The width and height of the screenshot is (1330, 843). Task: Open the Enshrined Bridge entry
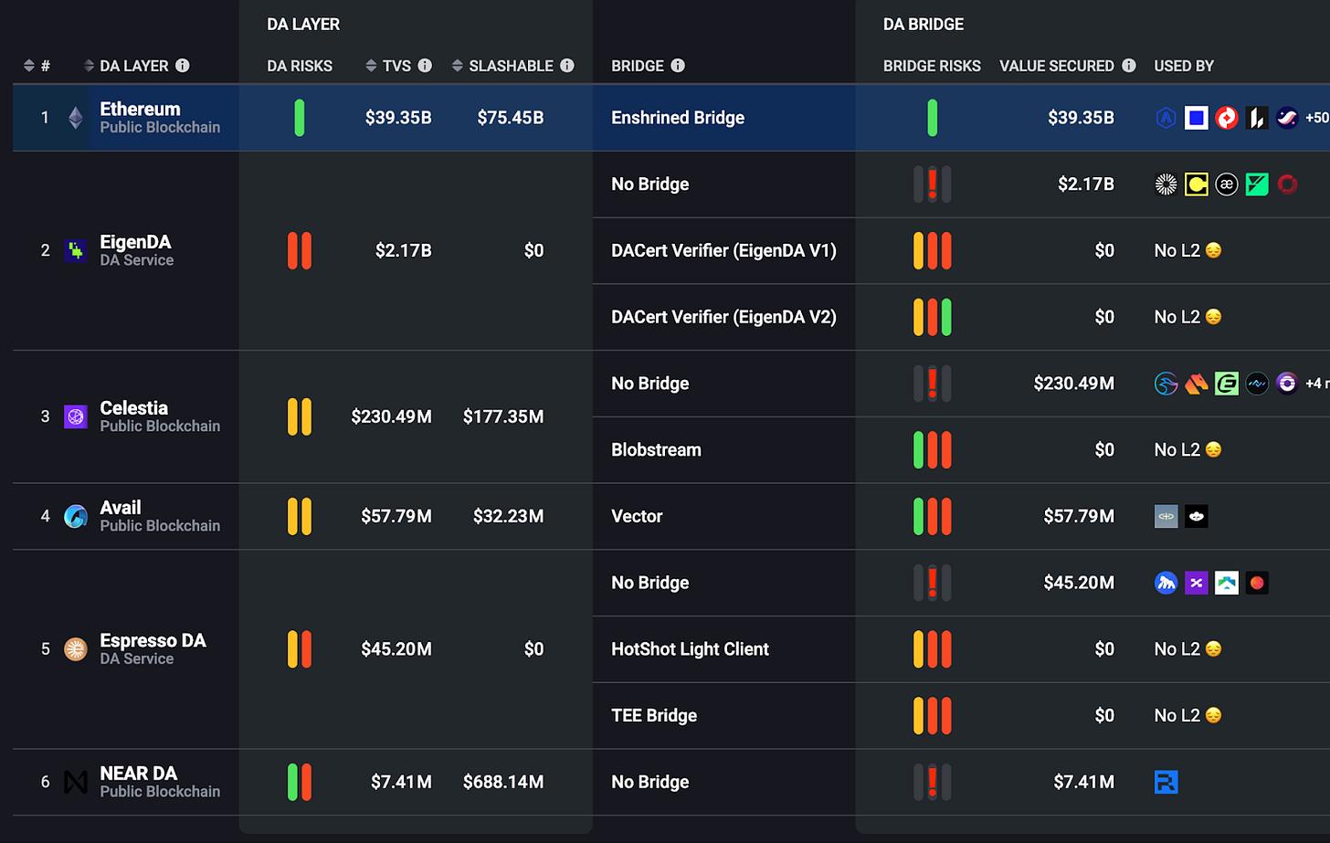click(678, 118)
